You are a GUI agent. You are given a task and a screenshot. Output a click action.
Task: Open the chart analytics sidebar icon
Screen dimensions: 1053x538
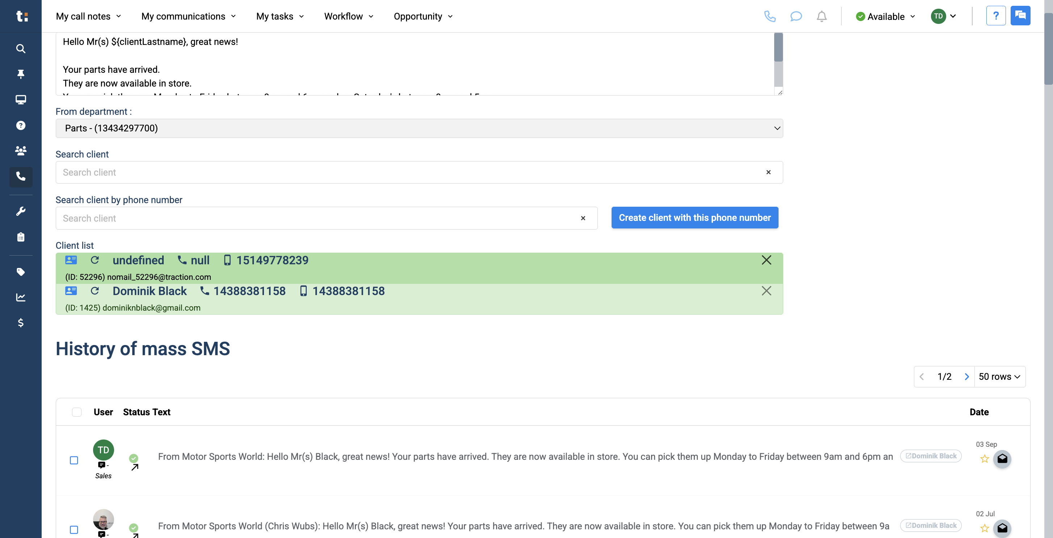pos(20,297)
